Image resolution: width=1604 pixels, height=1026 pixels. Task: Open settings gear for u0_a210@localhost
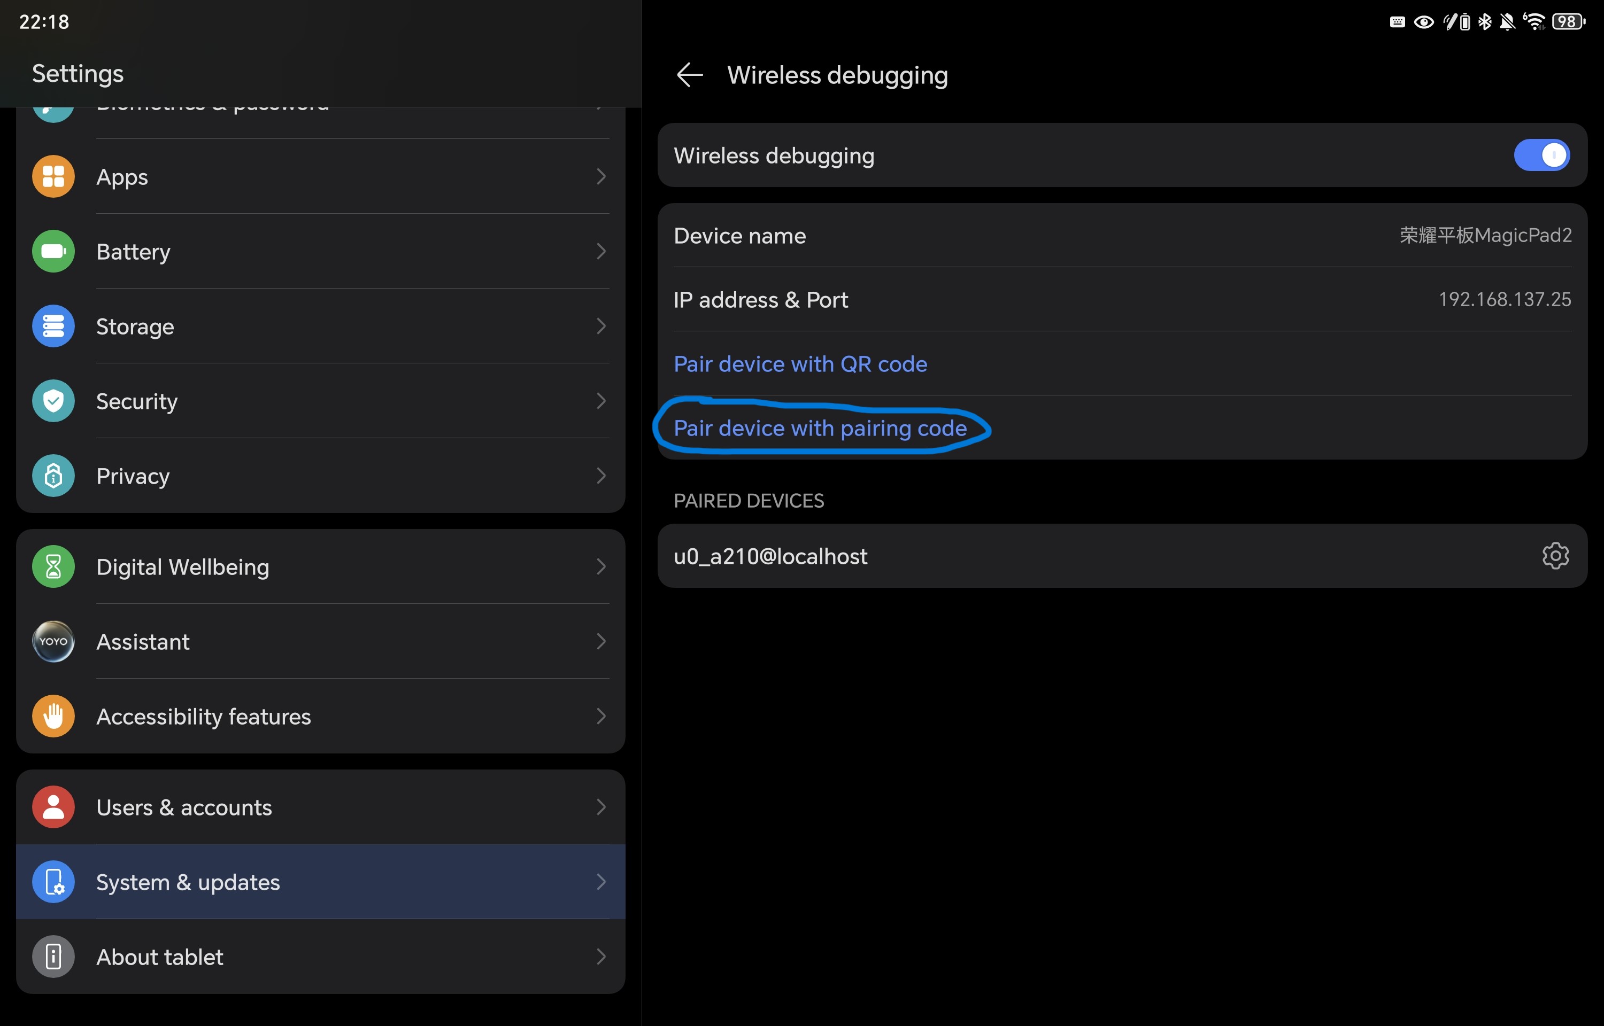[x=1555, y=556]
